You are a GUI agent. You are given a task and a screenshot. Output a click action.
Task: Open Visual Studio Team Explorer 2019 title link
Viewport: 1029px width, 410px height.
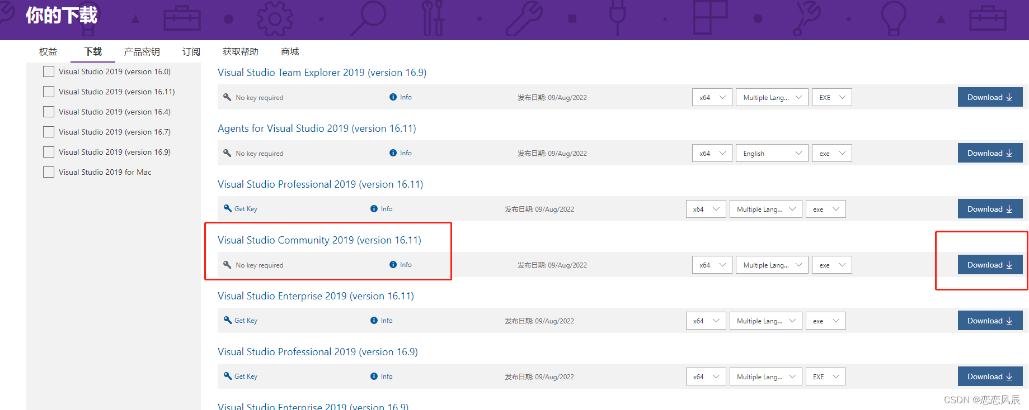point(322,73)
